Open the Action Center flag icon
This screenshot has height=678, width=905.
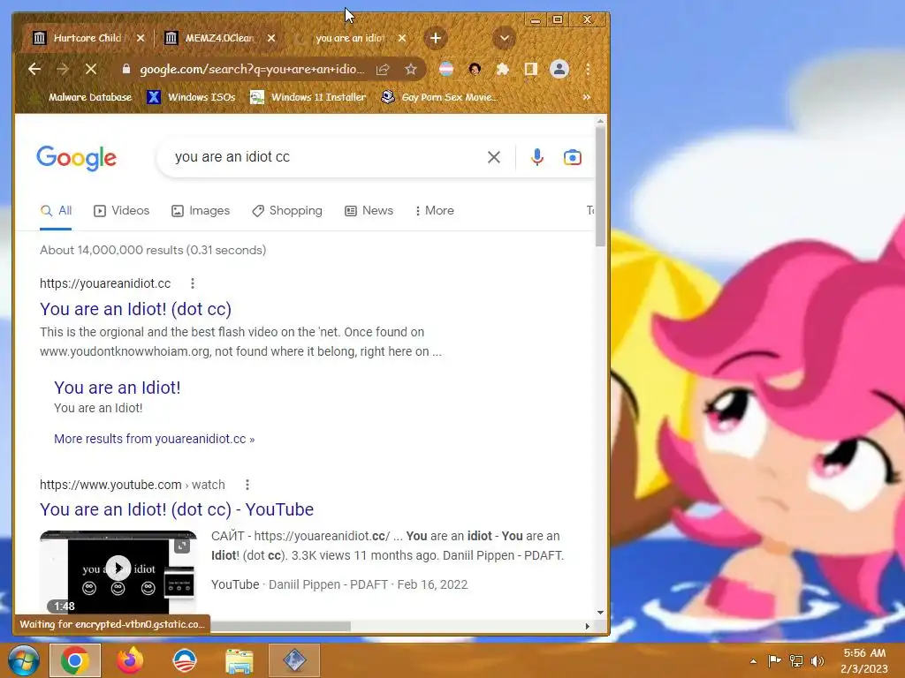coord(774,661)
